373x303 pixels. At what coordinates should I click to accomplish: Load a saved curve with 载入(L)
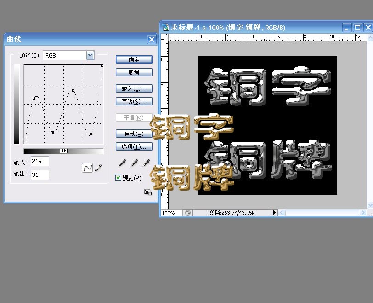[x=134, y=88]
